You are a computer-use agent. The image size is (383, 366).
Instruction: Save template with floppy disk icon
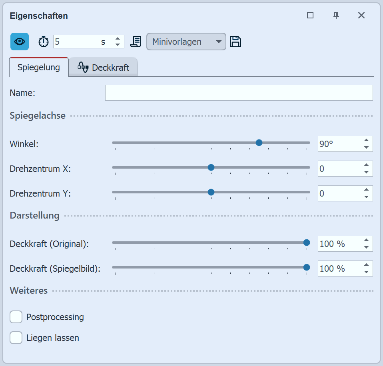point(235,42)
